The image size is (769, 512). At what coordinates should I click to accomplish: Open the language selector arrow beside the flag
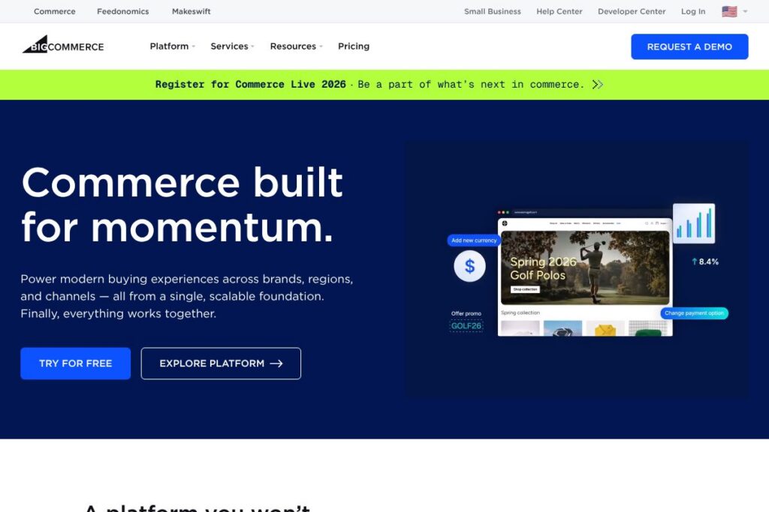[x=745, y=11]
